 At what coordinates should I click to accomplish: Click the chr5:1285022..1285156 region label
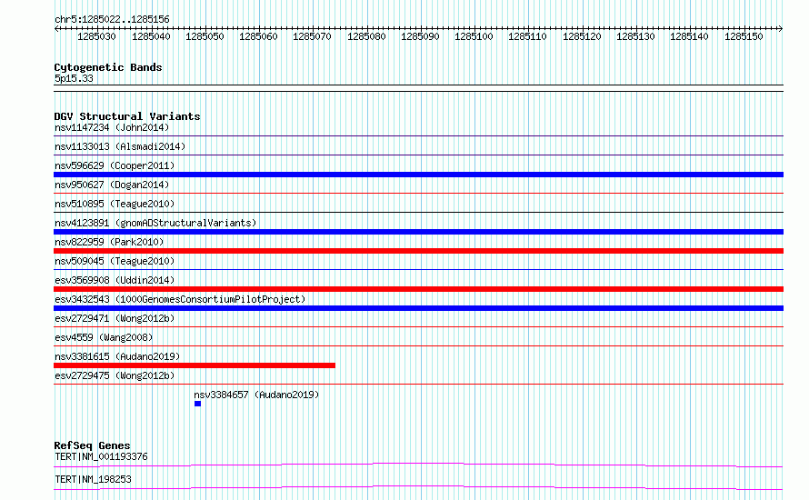[112, 20]
